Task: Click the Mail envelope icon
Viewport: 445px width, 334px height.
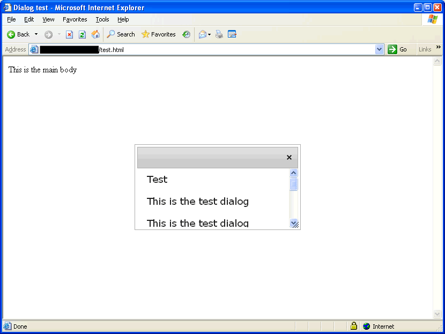Action: point(202,34)
